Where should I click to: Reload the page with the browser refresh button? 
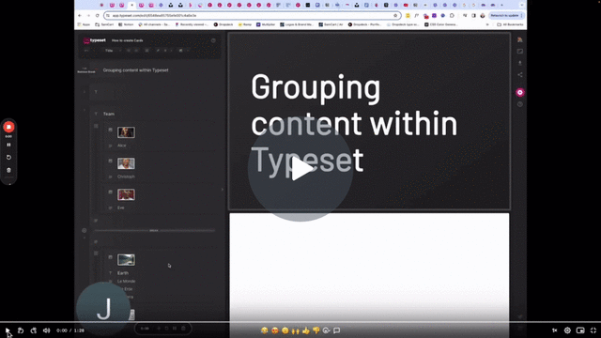pyautogui.click(x=98, y=16)
